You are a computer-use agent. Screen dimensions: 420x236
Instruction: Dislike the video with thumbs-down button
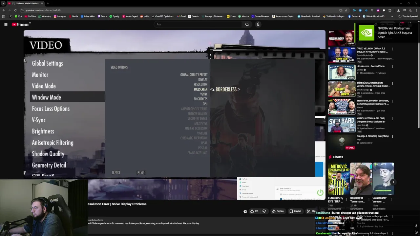click(264, 211)
